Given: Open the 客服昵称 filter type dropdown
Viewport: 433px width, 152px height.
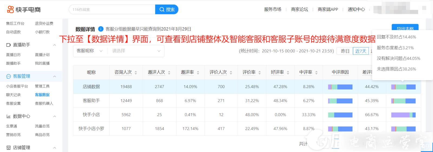Looking at the screenshot, I should coord(89,51).
